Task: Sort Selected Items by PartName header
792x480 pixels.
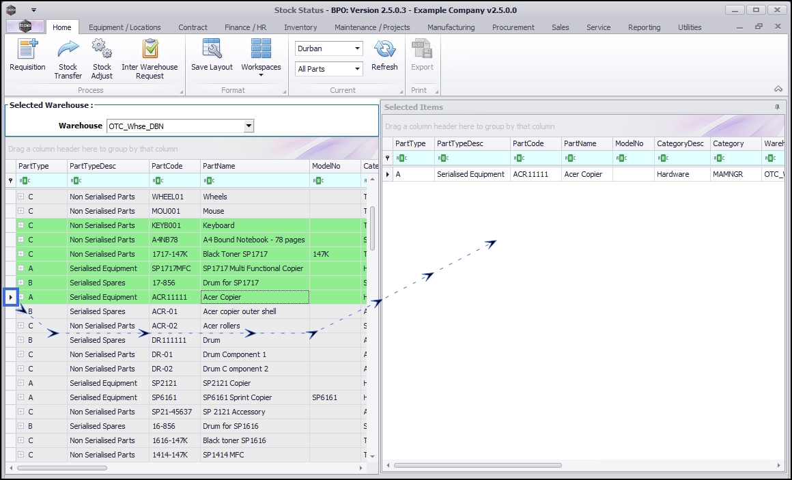Action: click(x=587, y=144)
